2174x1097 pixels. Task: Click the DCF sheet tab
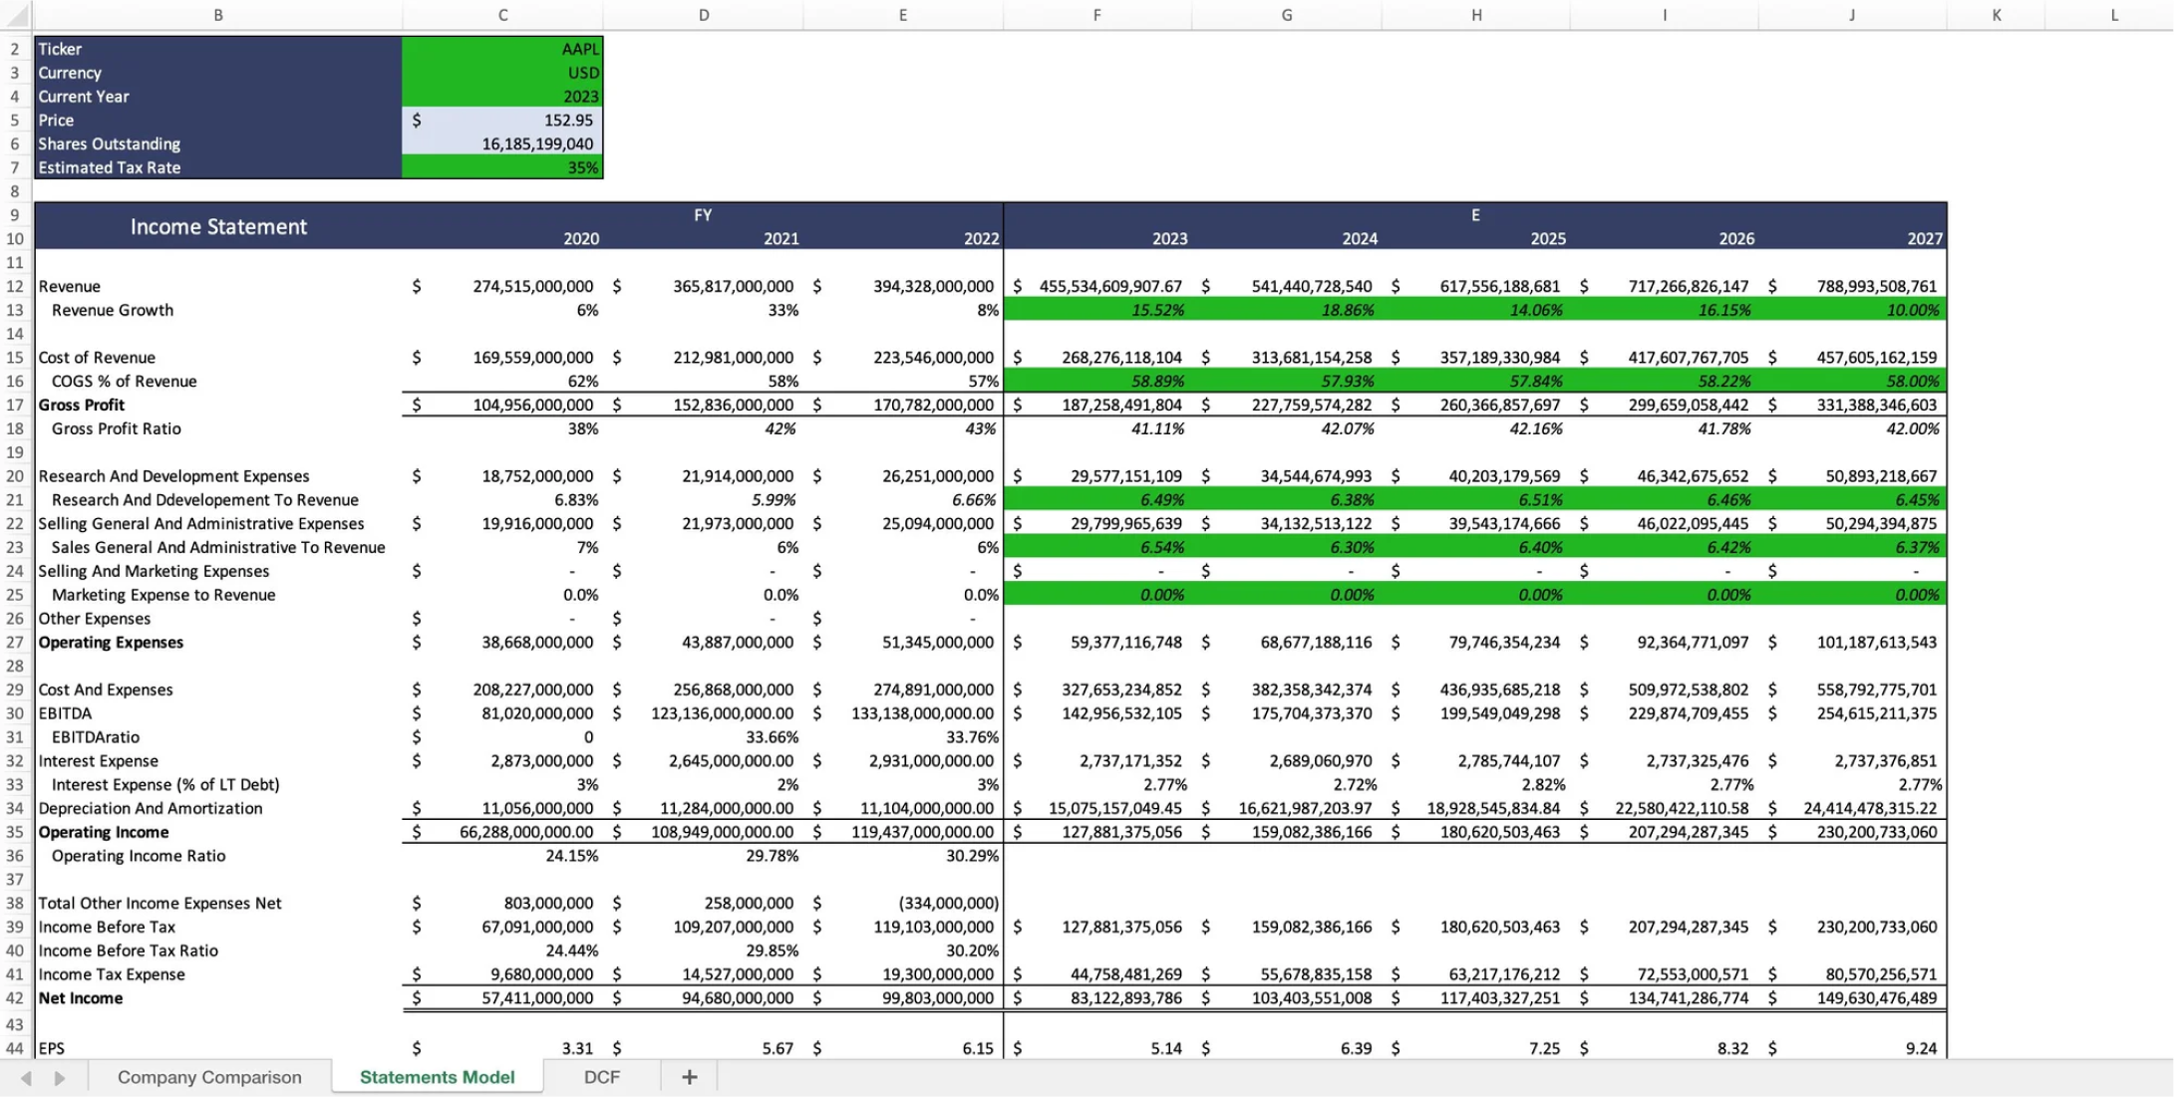601,1077
